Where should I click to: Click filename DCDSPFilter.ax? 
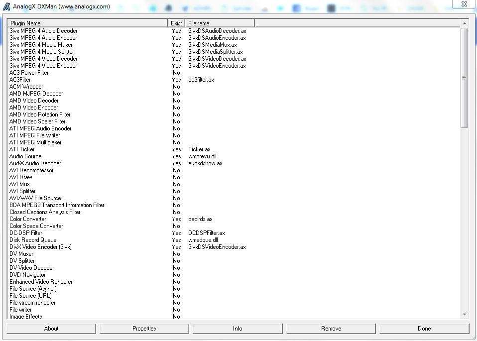[x=207, y=233]
